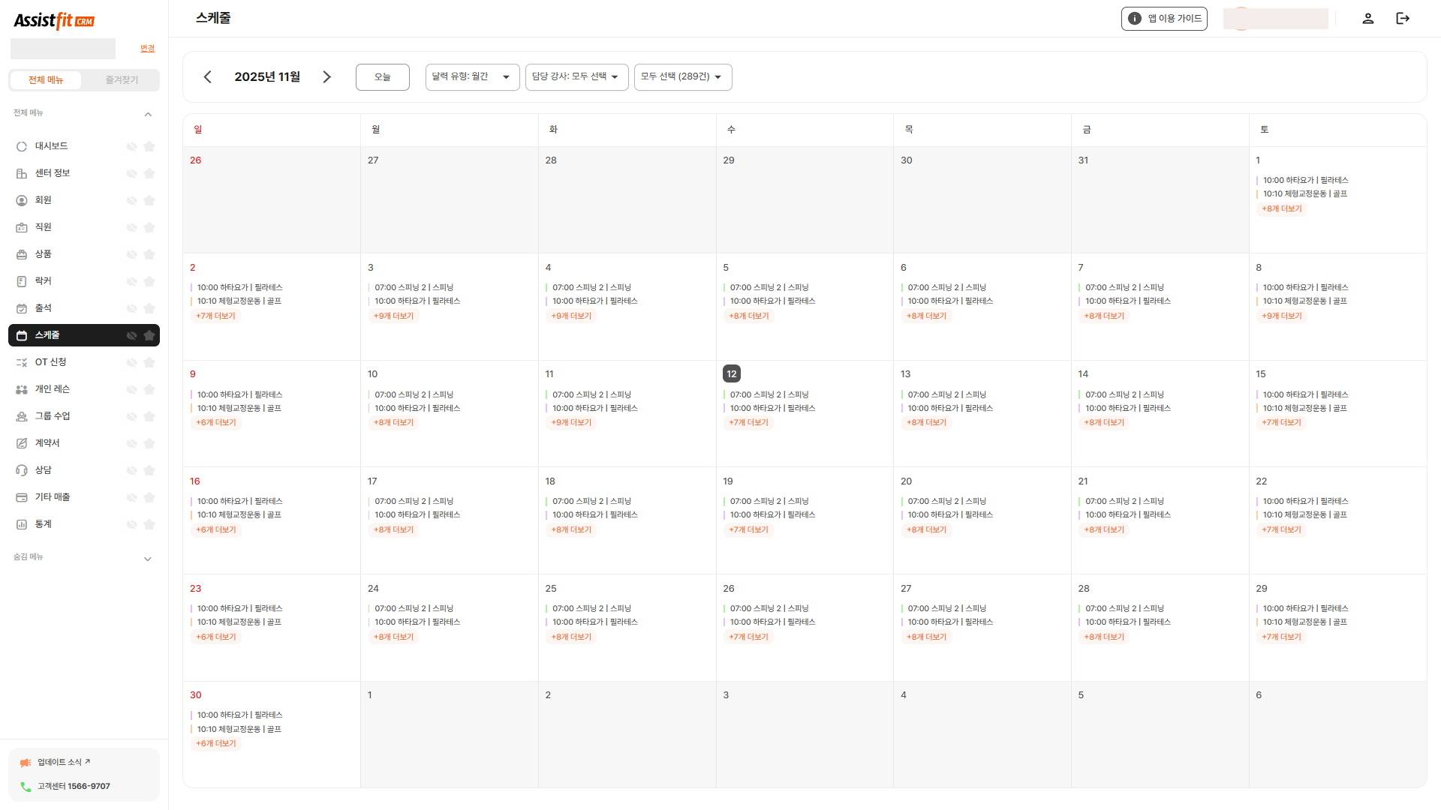Click the star favorite icon next to 대시보드
Image resolution: width=1441 pixels, height=810 pixels.
coord(149,146)
